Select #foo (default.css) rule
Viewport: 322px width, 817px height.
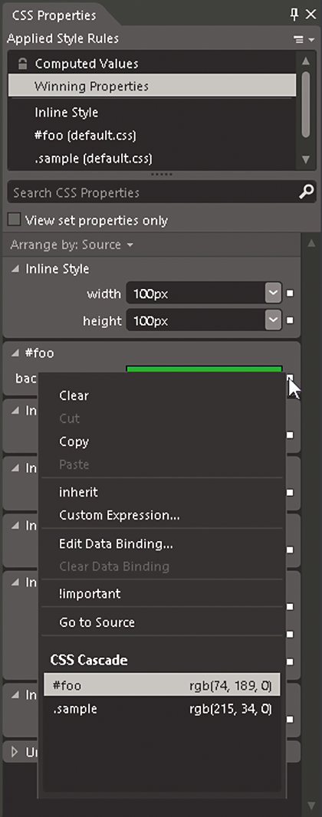pyautogui.click(x=152, y=136)
